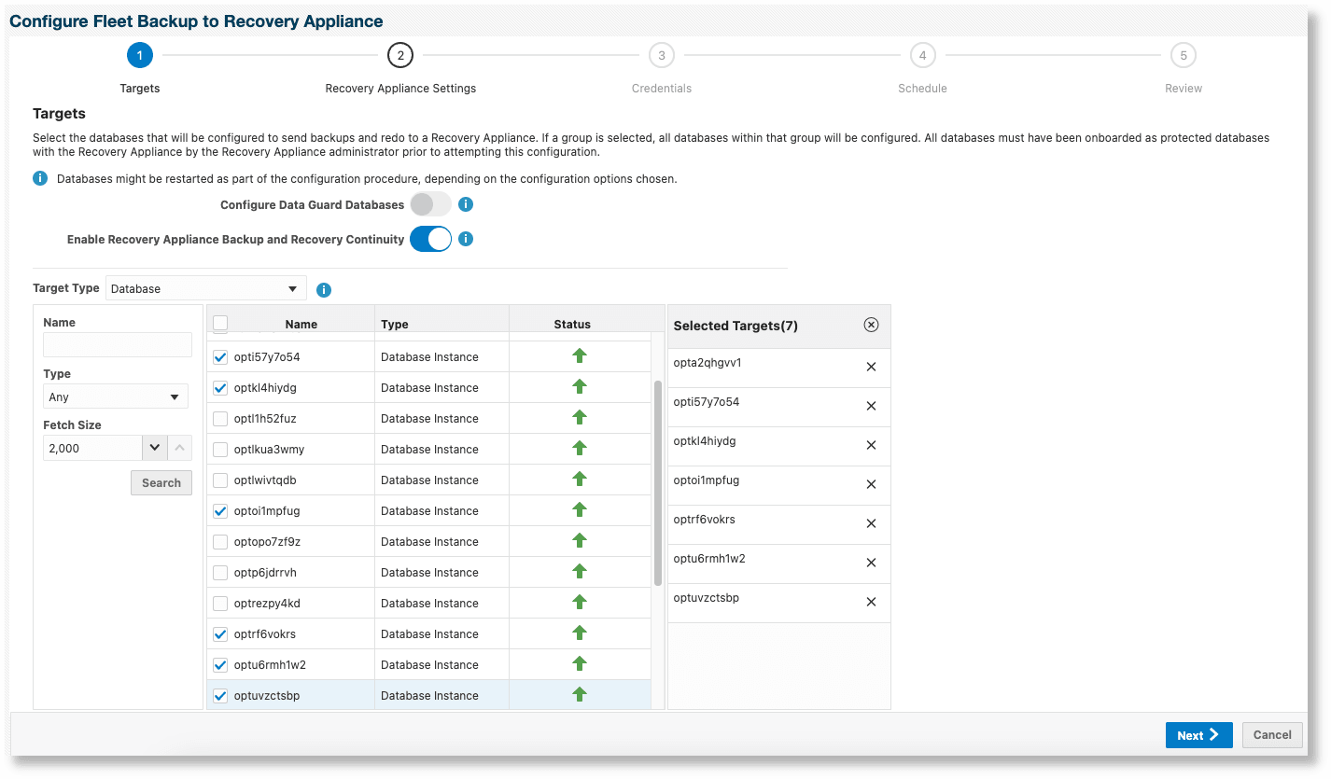Open the Target Type Database dropdown
Image resolution: width=1331 pixels, height=779 pixels.
(x=206, y=288)
